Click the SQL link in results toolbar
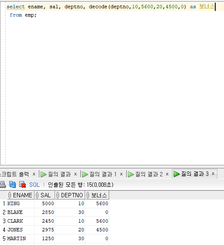This screenshot has width=224, height=245. [x=34, y=185]
